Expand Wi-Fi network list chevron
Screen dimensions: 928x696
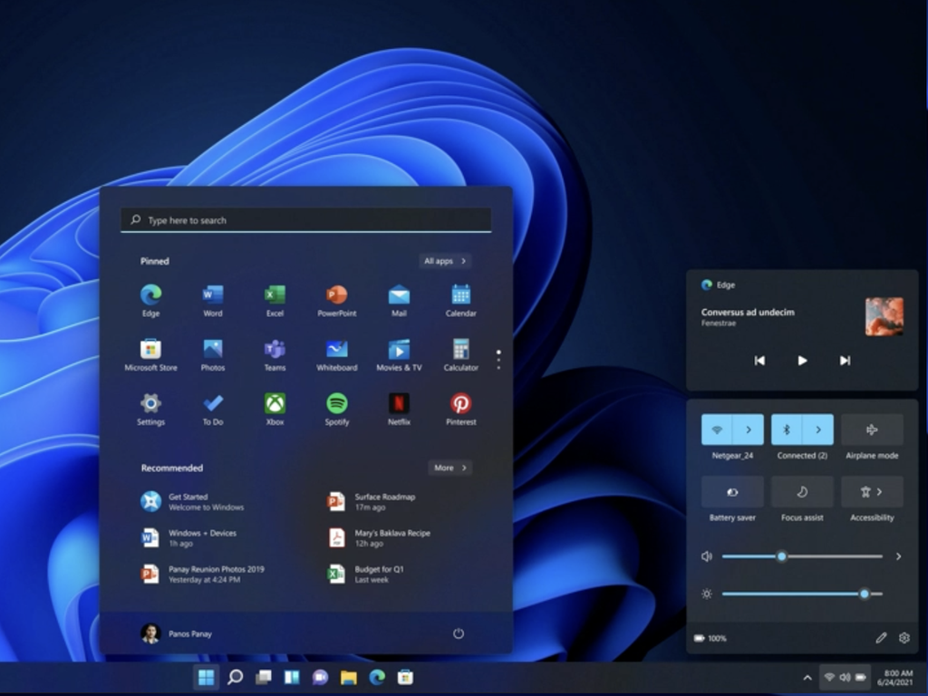pyautogui.click(x=748, y=430)
